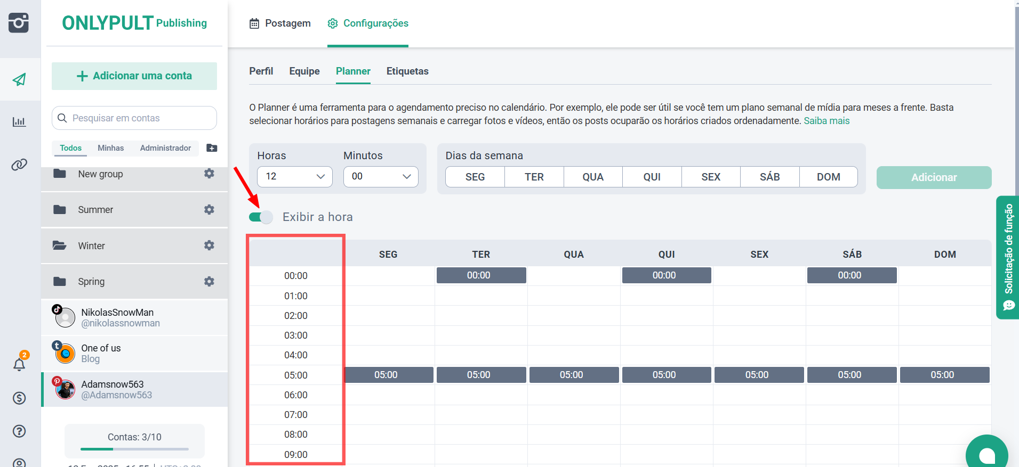
Task: Open settings gear for Summer group
Action: (x=209, y=210)
